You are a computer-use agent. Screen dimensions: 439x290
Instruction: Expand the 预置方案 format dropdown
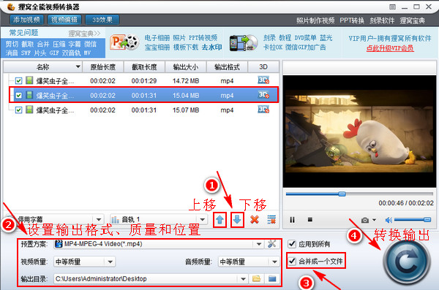pyautogui.click(x=259, y=244)
